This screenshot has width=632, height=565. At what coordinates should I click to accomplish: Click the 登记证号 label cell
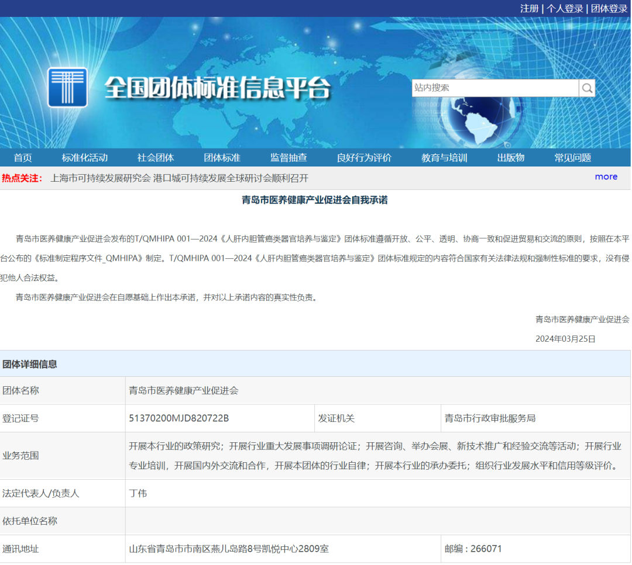pos(63,418)
